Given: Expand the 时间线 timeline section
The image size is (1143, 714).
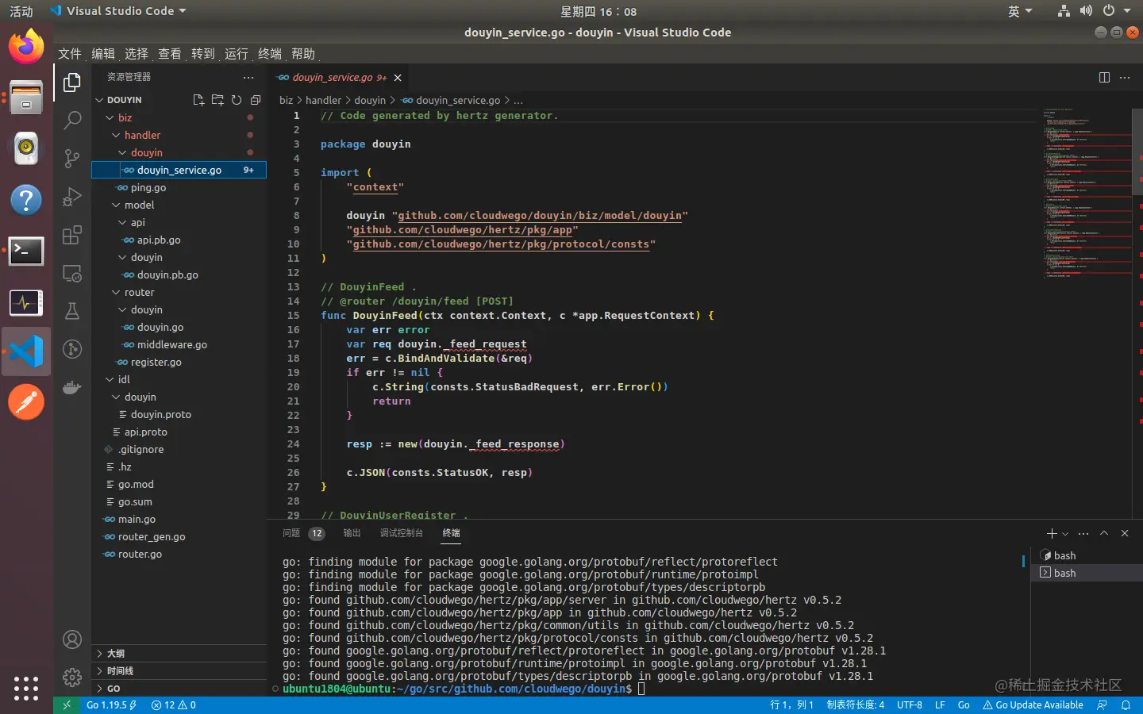Looking at the screenshot, I should (120, 671).
